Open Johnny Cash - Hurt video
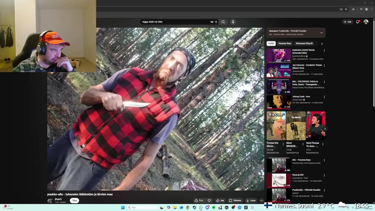The width and height of the screenshot is (375, 211). coord(279,102)
